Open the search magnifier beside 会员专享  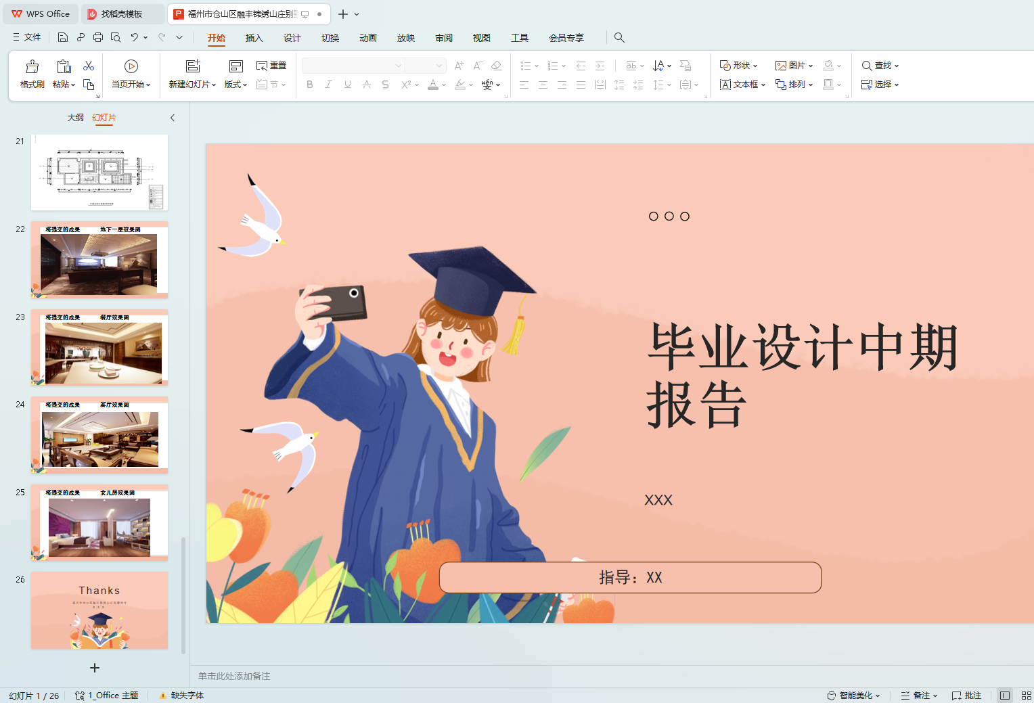pyautogui.click(x=619, y=38)
